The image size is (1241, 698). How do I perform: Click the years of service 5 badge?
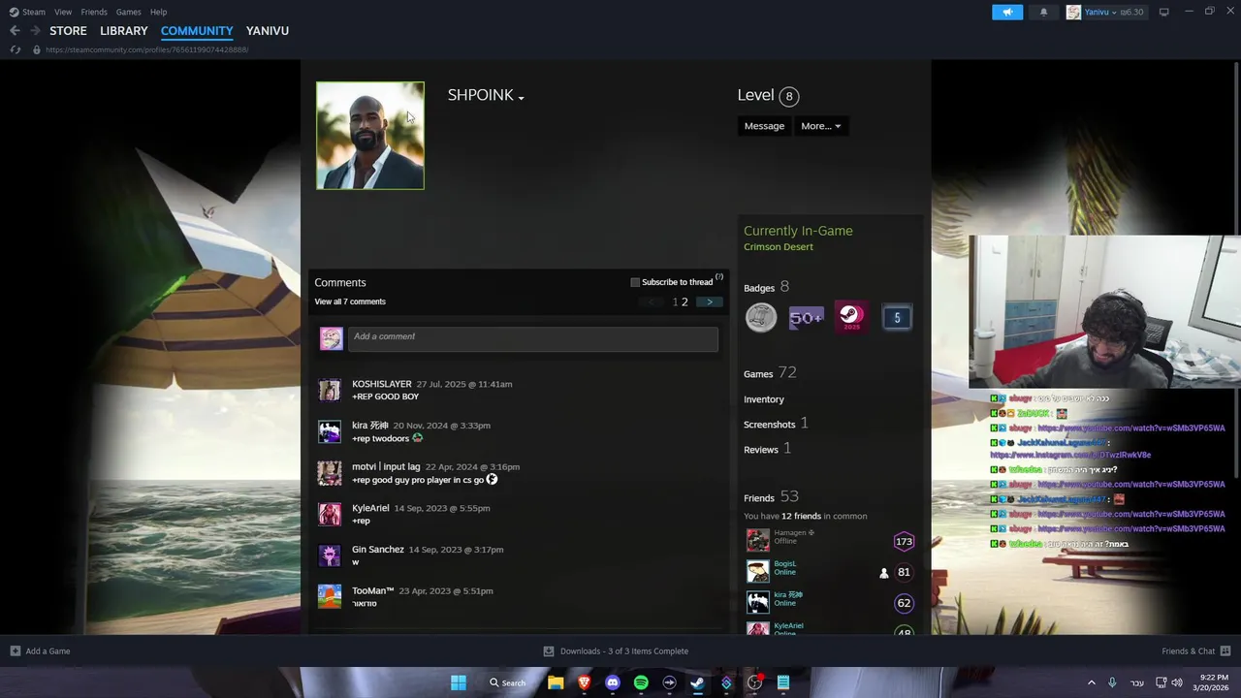click(x=897, y=317)
